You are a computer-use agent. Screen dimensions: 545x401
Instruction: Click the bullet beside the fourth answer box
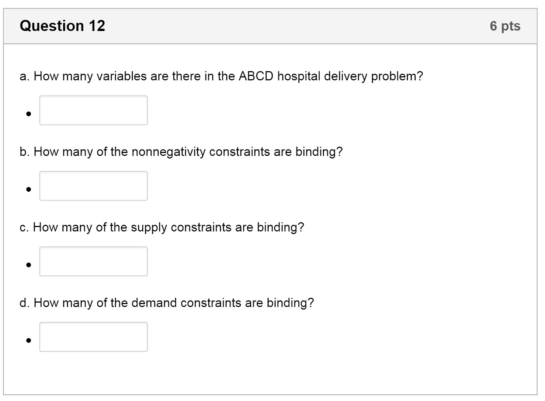(28, 341)
